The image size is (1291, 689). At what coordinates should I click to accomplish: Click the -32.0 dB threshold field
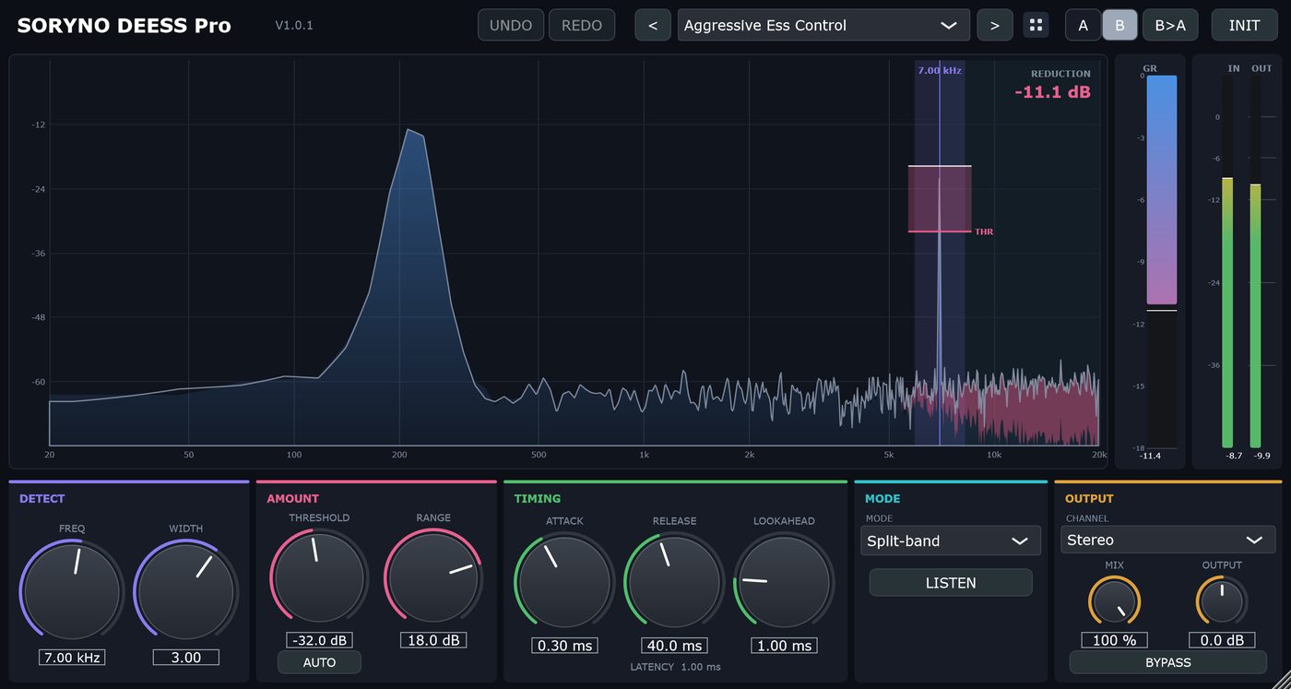point(319,640)
